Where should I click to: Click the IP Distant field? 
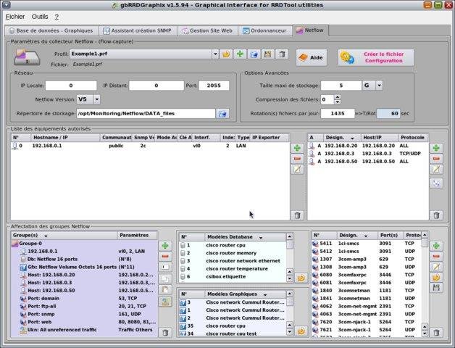pyautogui.click(x=156, y=86)
